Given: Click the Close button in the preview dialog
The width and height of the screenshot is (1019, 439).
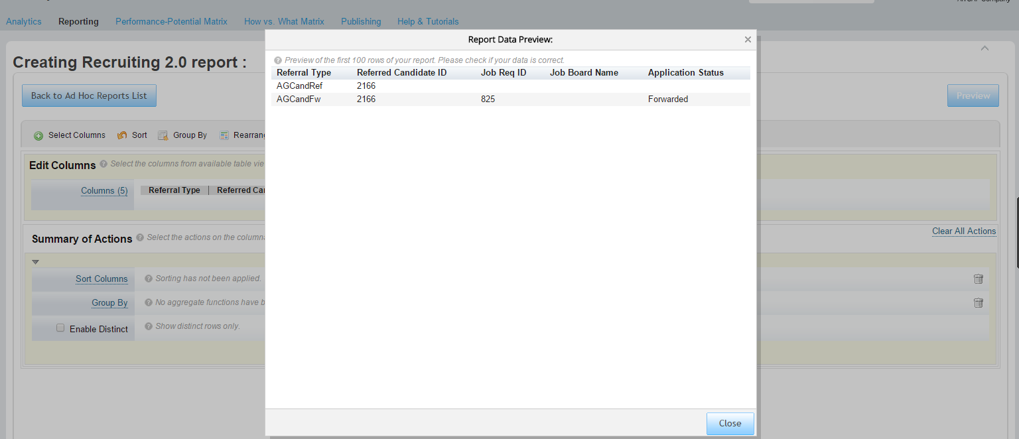Looking at the screenshot, I should point(730,423).
